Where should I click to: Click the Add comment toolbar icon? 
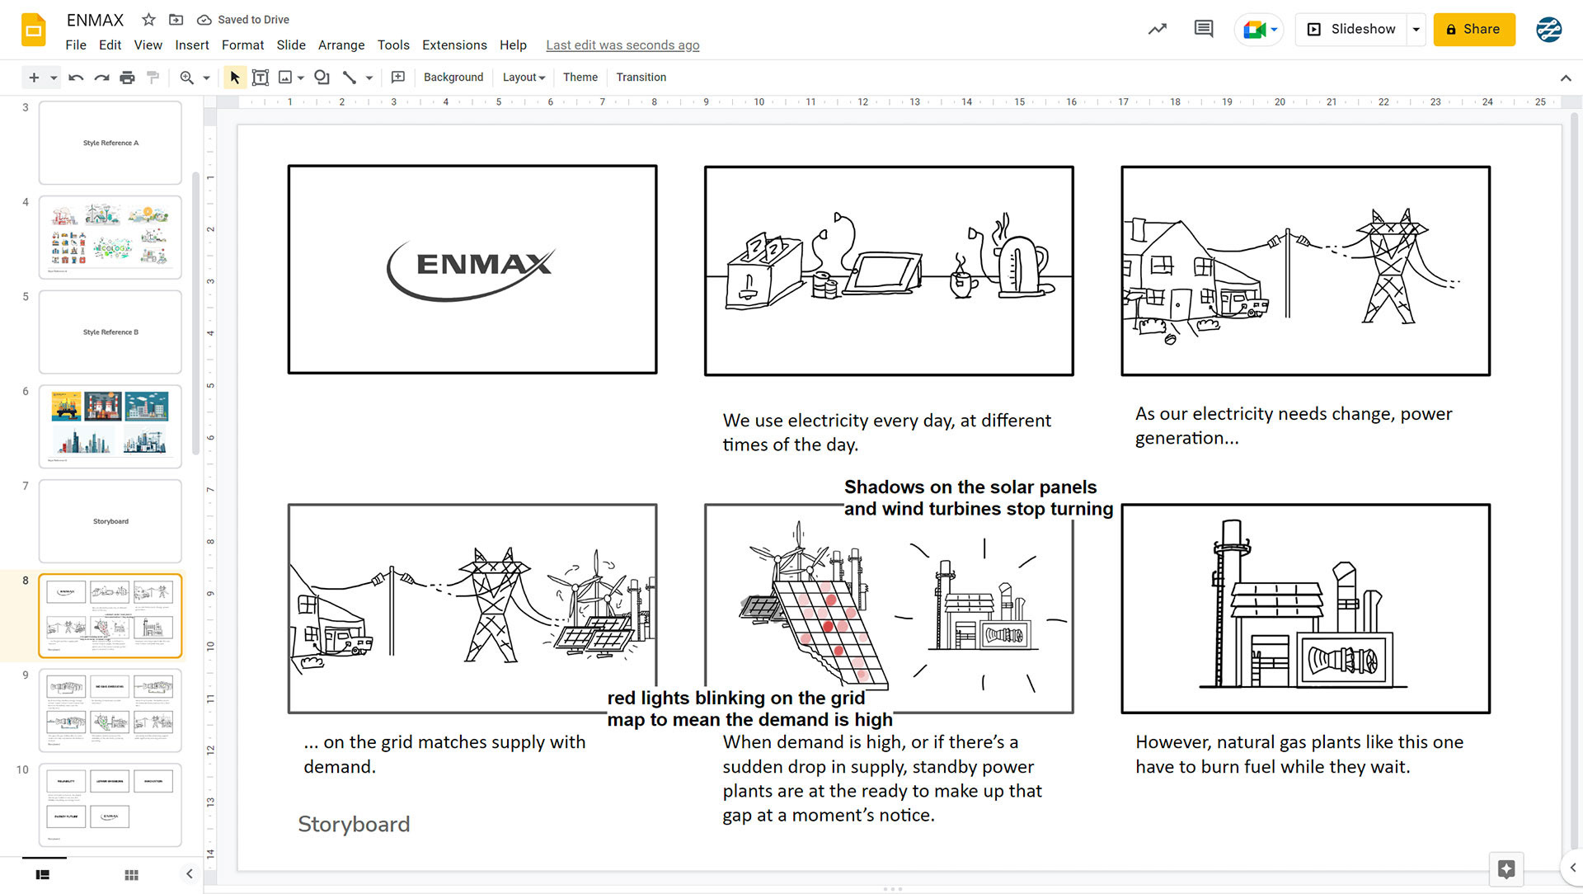[398, 78]
